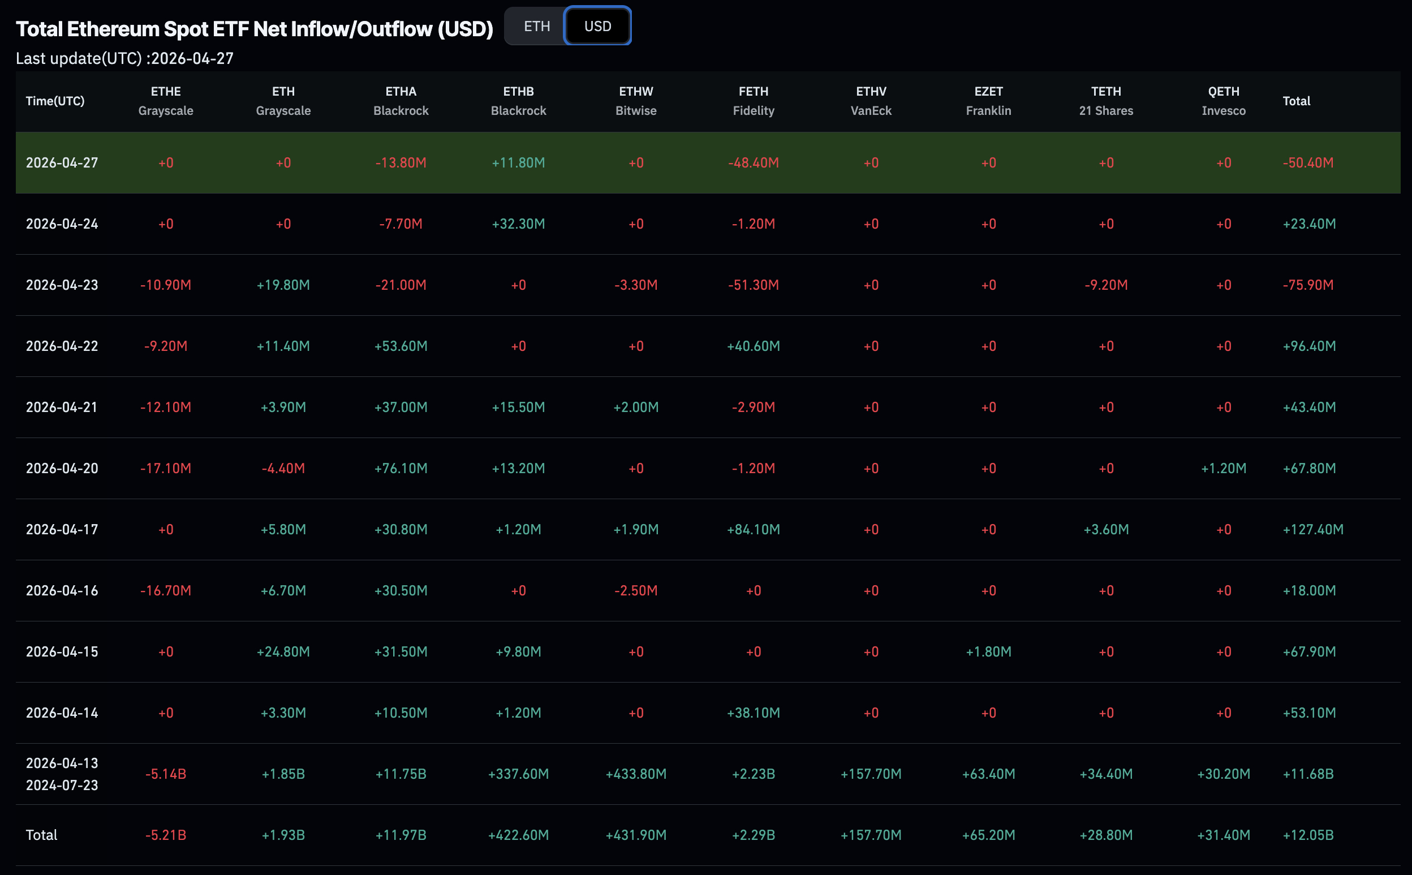
Task: Click the FETH Fidelity column header
Action: point(753,101)
